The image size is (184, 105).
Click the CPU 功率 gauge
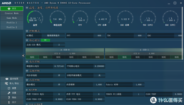coord(103,18)
